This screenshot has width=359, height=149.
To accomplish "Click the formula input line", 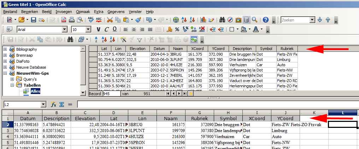I will [218, 105].
